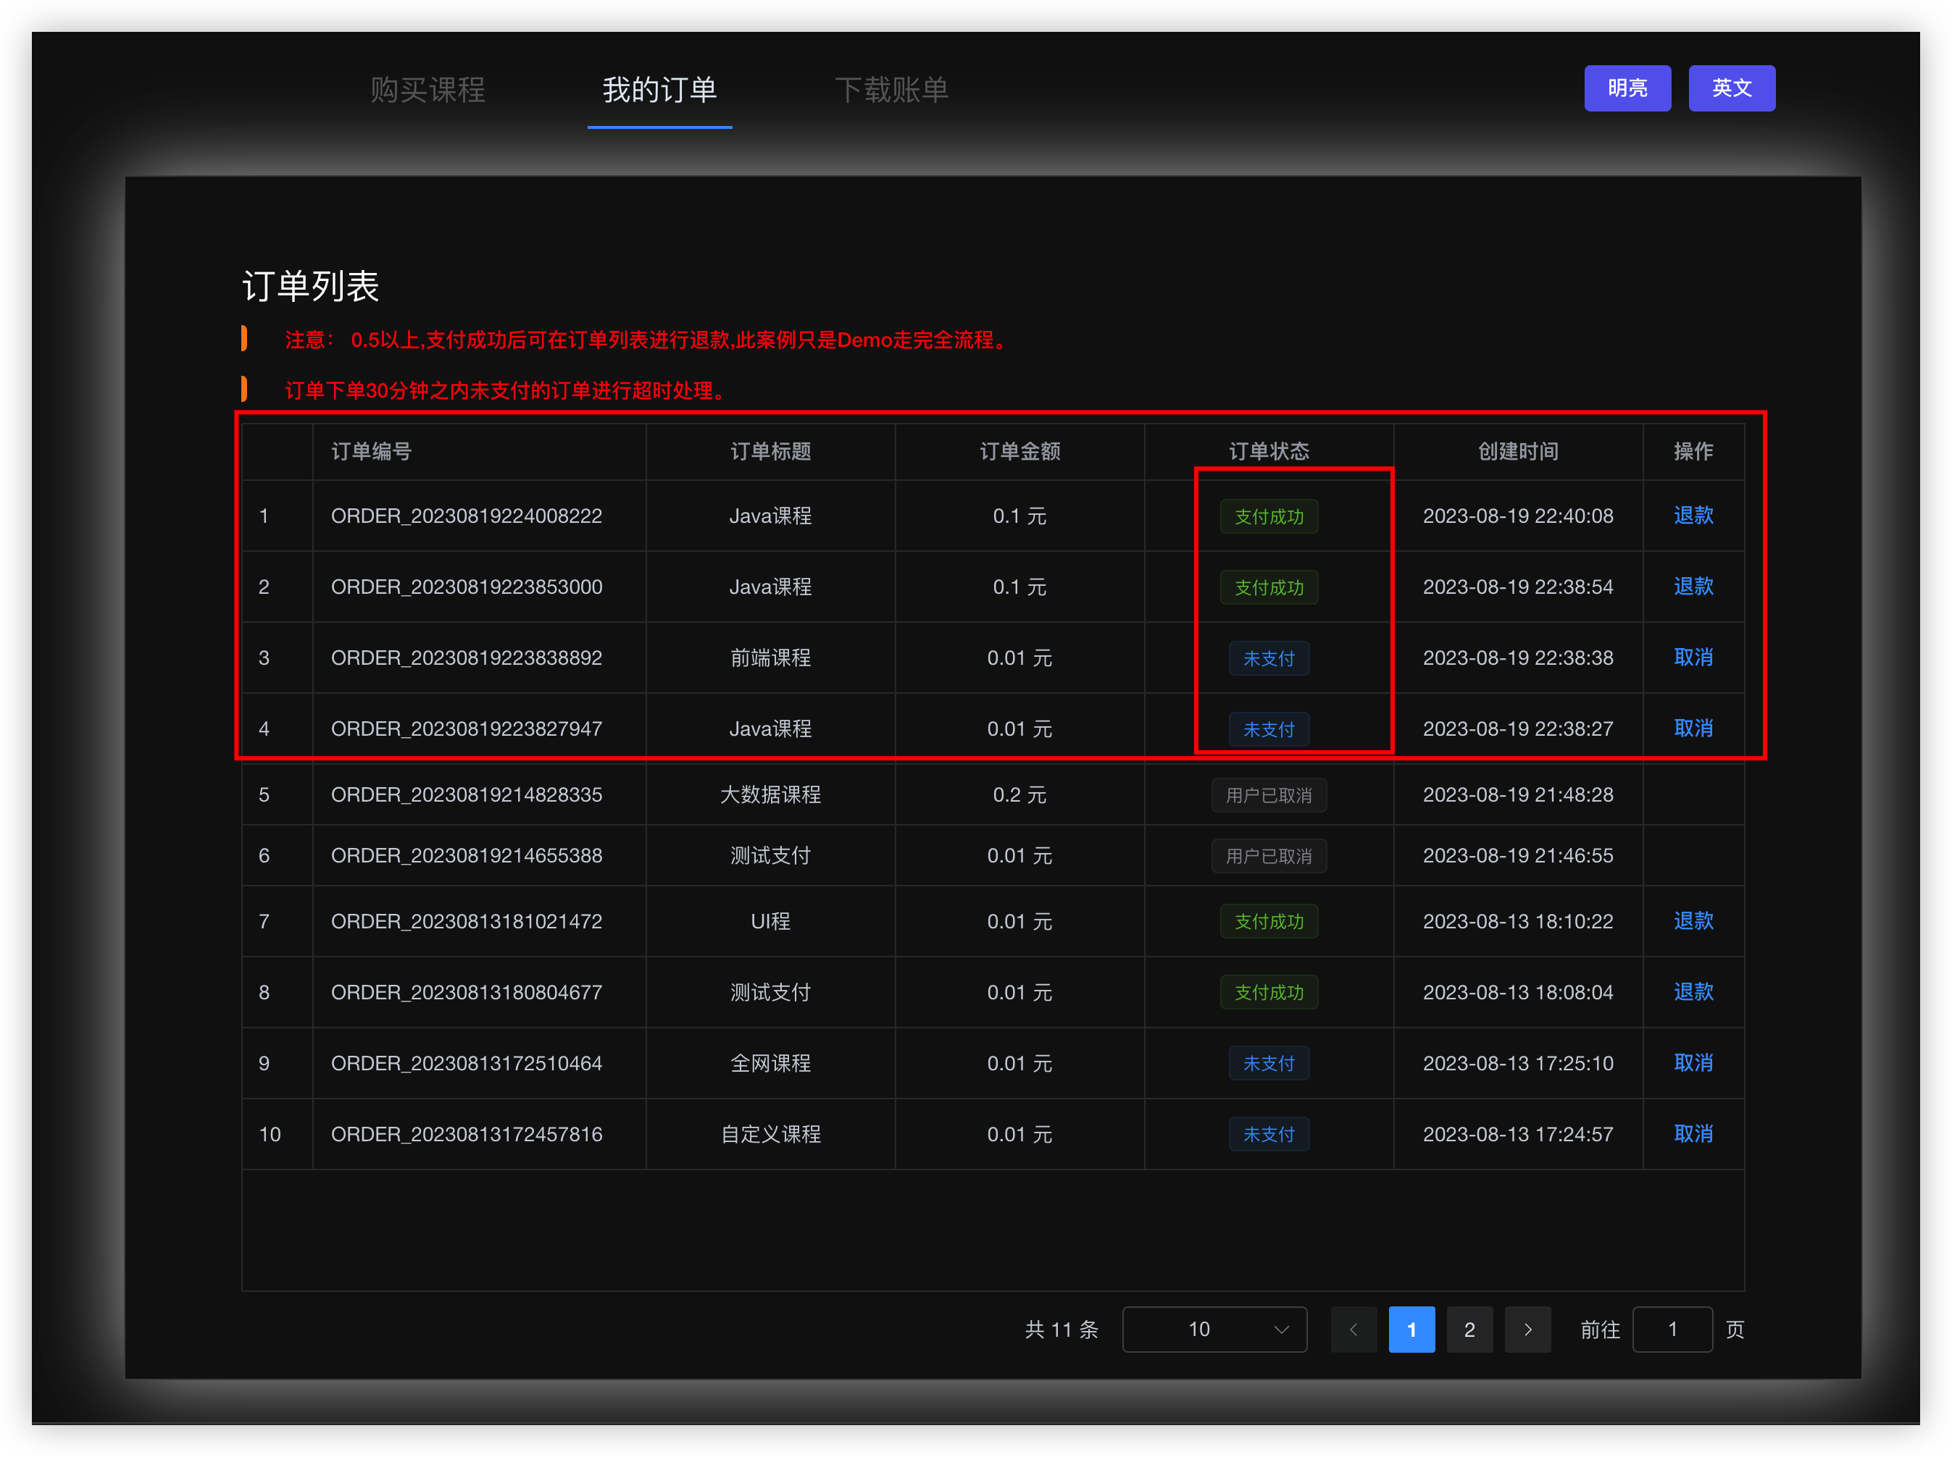
Task: Select the 我的订单 tab
Action: [x=659, y=89]
